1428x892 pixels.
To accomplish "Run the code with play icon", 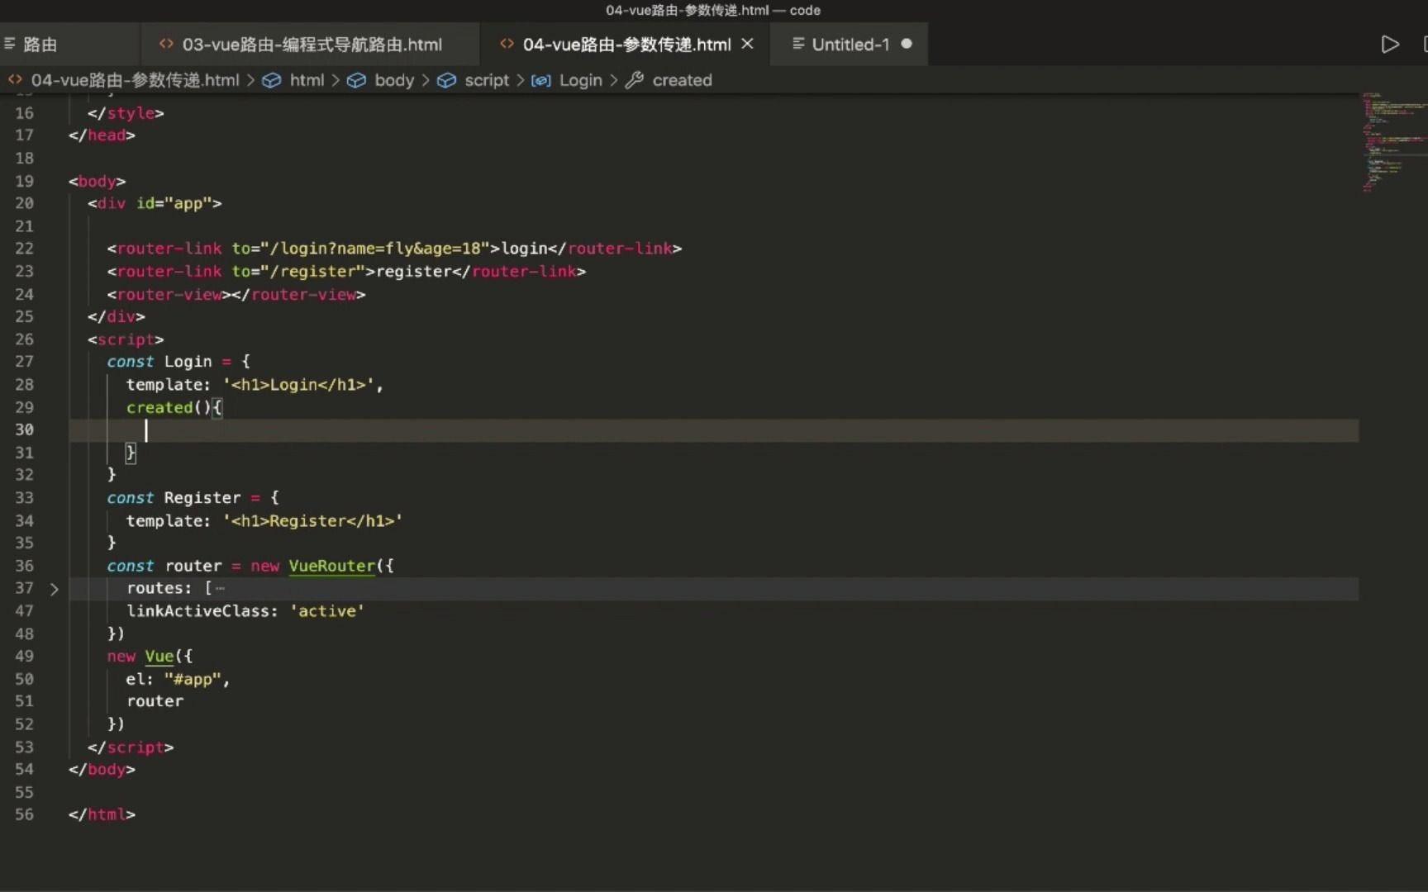I will pos(1390,45).
